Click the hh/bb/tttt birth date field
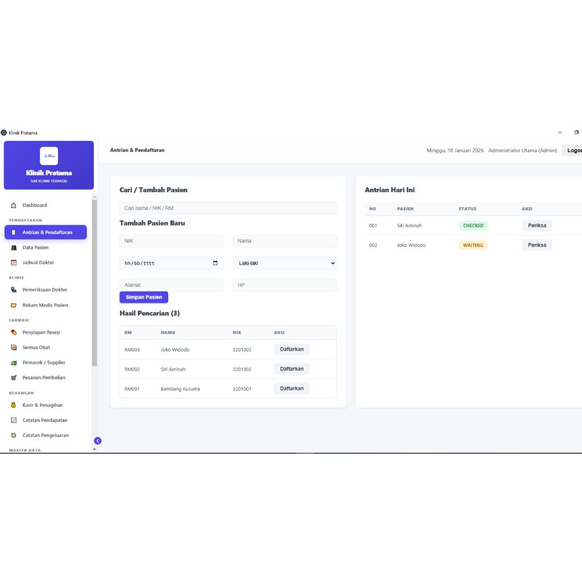582x582 pixels. click(x=172, y=263)
